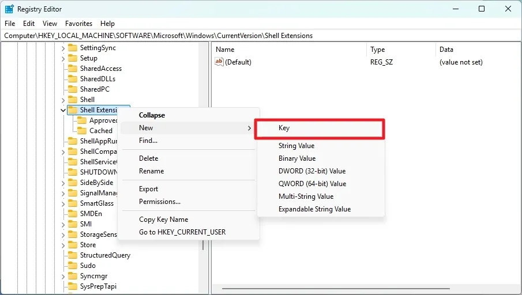Image resolution: width=522 pixels, height=295 pixels.
Task: Click the SettingSync folder icon
Action: (73, 48)
